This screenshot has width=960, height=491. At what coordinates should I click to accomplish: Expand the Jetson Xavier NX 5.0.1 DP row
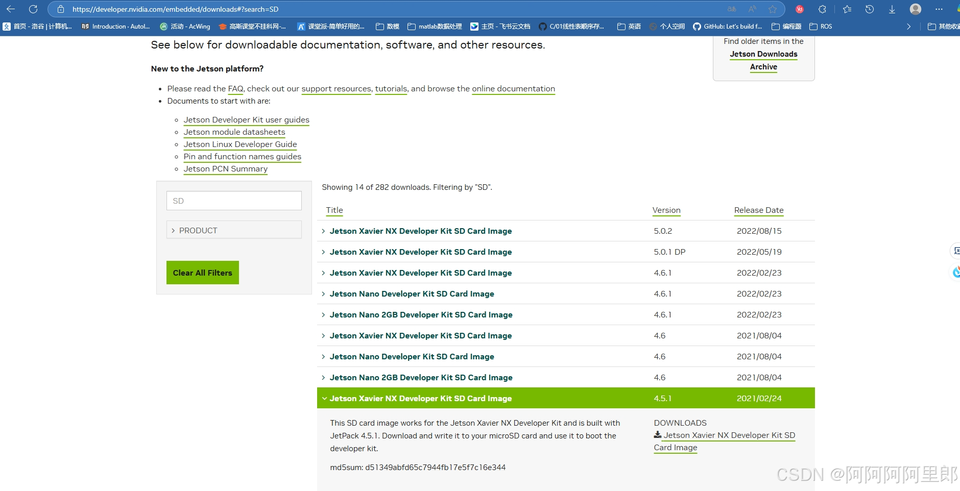click(566, 252)
